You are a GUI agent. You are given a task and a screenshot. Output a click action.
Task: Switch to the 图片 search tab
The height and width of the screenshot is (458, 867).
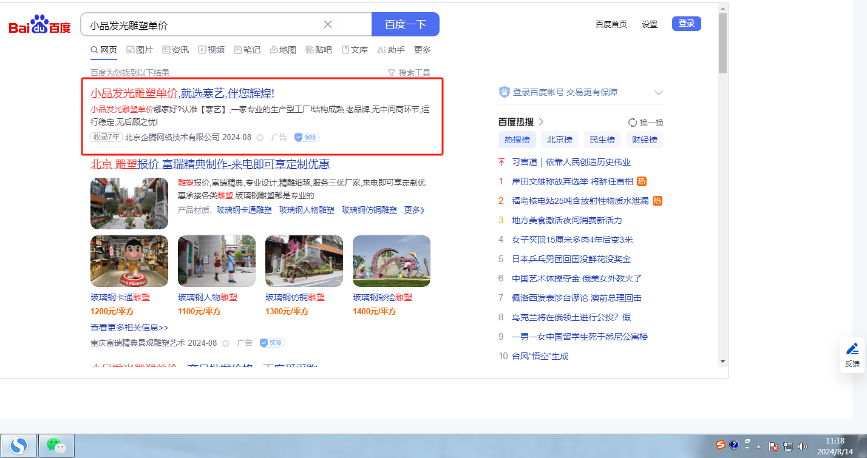[x=140, y=50]
